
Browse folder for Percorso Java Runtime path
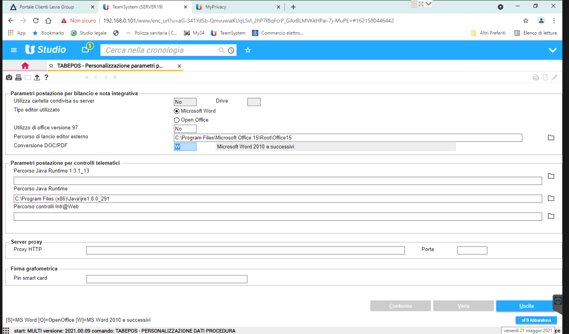pos(551,198)
